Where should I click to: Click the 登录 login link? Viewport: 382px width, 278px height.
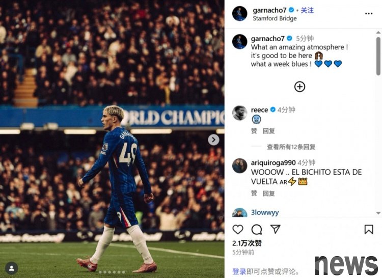(239, 271)
